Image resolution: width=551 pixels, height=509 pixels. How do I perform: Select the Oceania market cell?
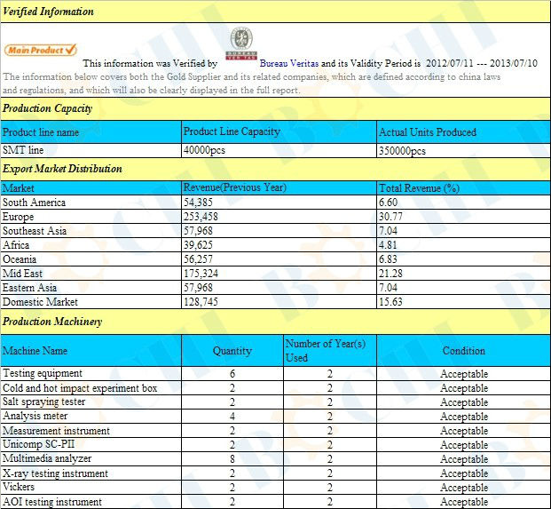(x=91, y=259)
